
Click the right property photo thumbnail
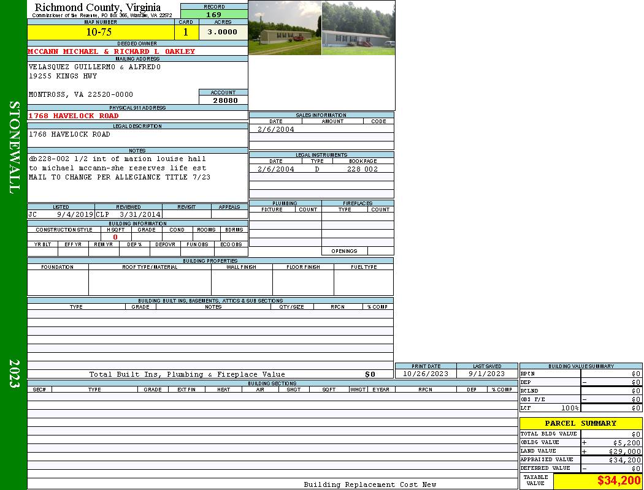tap(358, 28)
